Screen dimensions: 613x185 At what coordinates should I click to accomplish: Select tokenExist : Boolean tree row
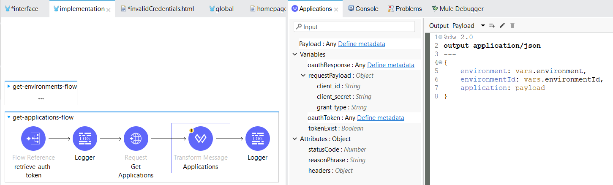tap(336, 128)
